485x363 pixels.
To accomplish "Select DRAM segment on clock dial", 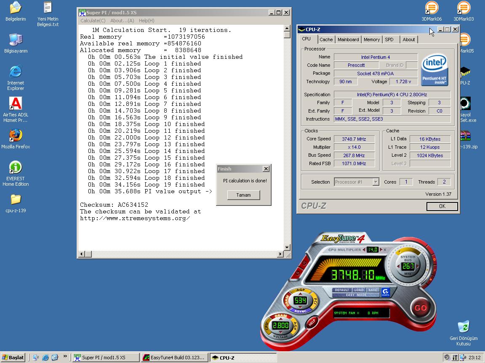I will pos(287,301).
